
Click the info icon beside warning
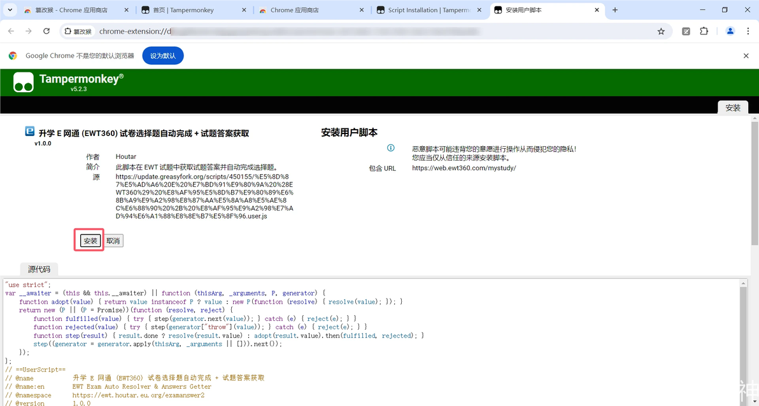(390, 148)
